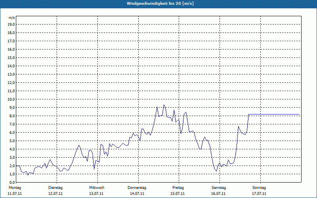Image resolution: width=317 pixels, height=198 pixels.
Task: Click the '16,0' y-axis label
Action: [11, 49]
